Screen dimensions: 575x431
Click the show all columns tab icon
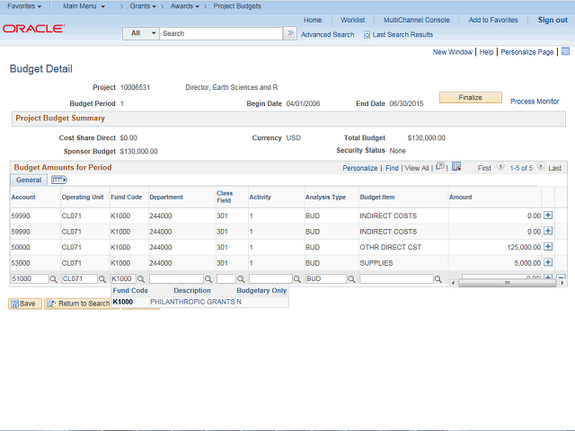[x=59, y=180]
